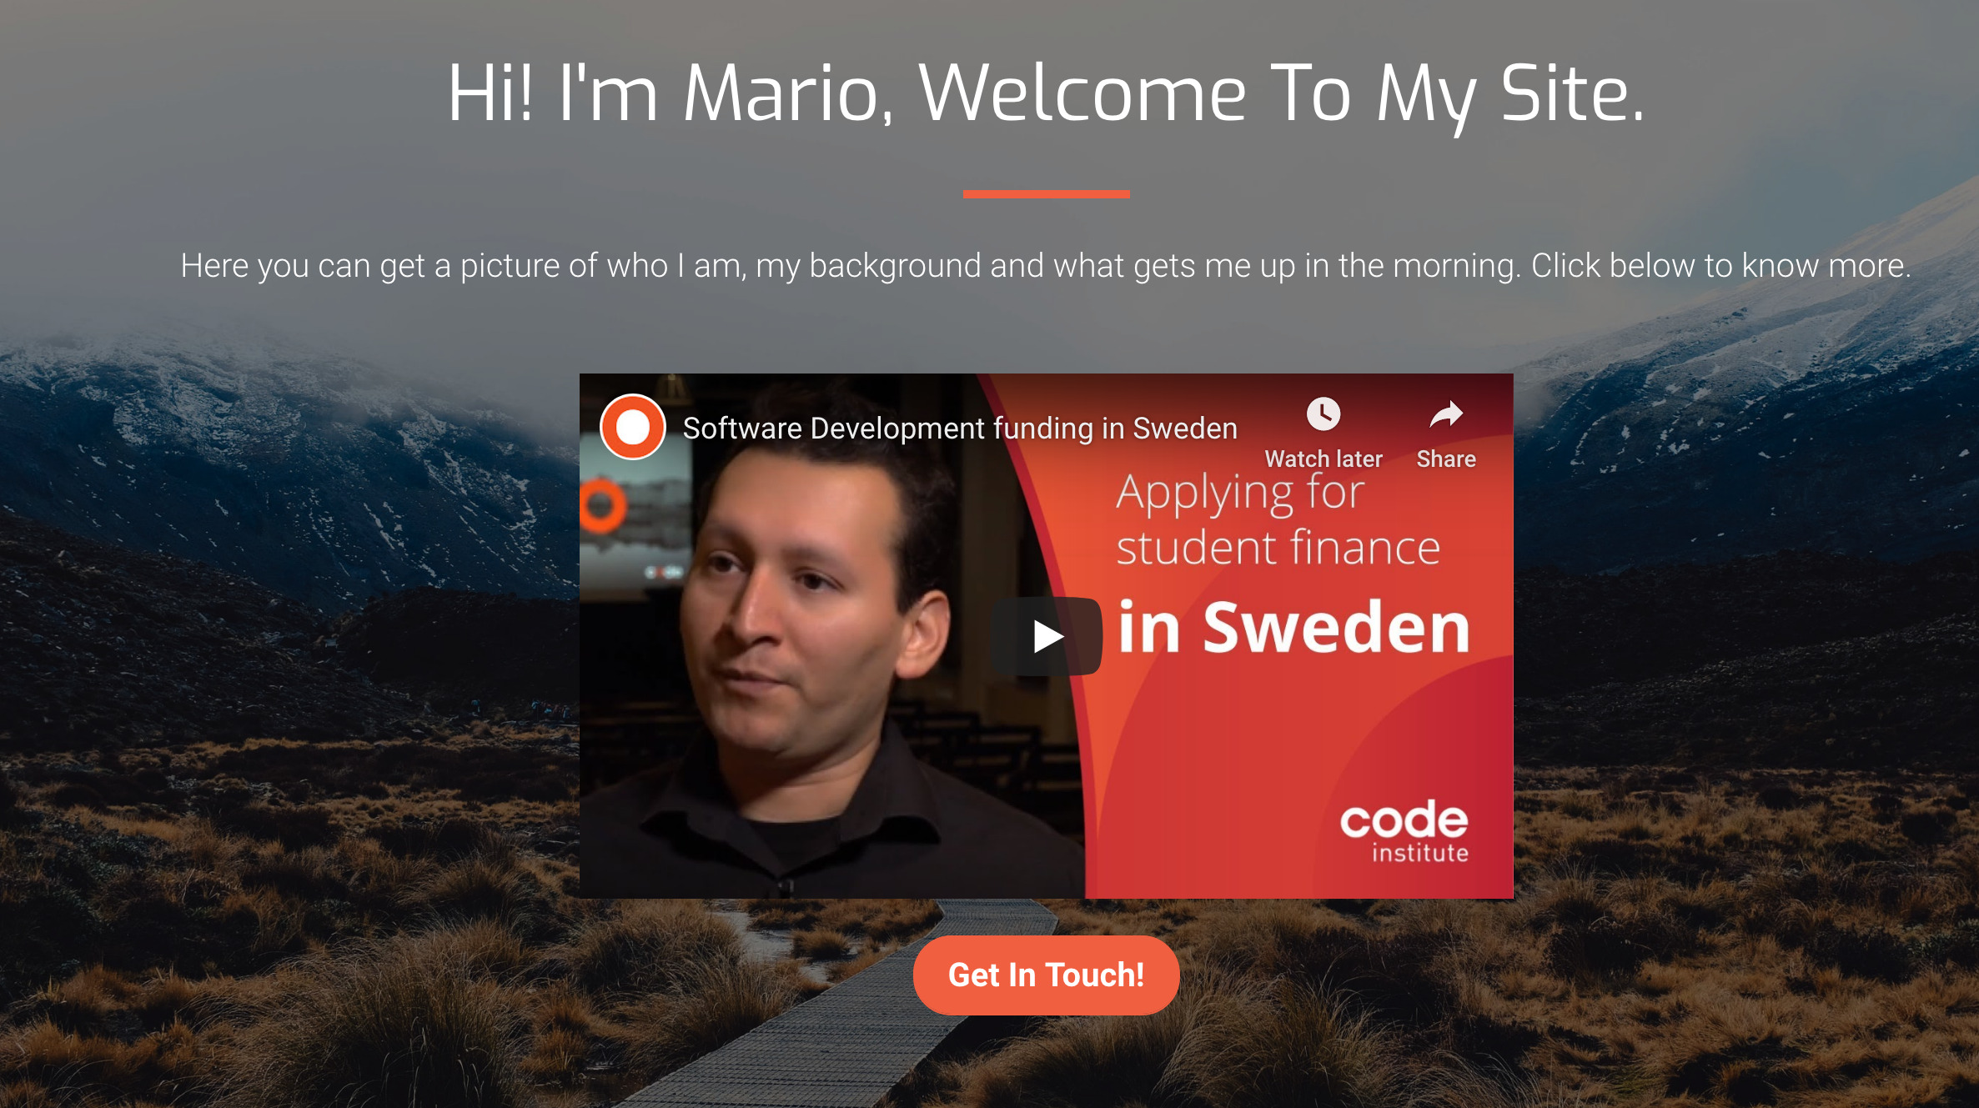
Task: Click the word 'Site.' in the heading
Action: tap(1573, 93)
